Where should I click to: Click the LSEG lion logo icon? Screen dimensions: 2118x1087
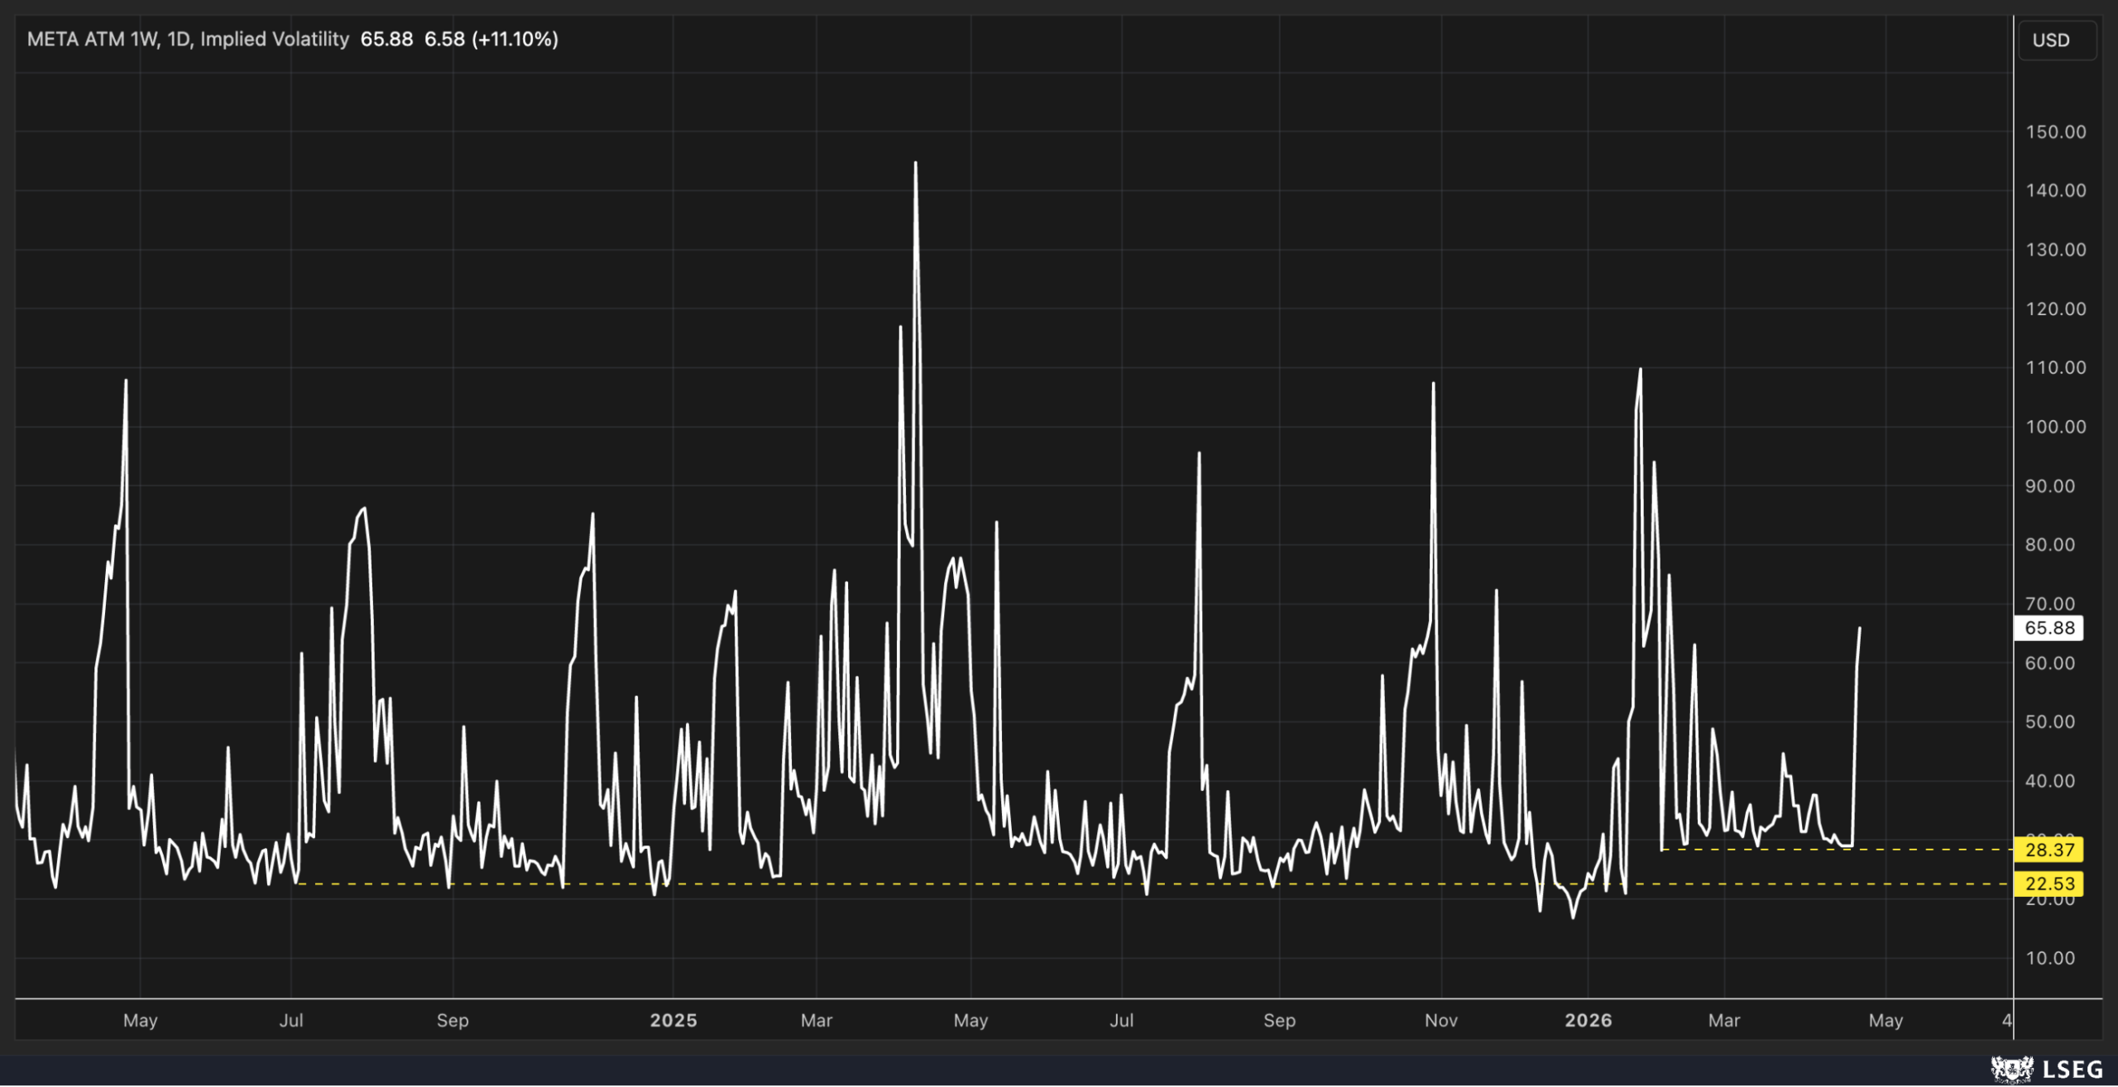tap(2013, 1069)
